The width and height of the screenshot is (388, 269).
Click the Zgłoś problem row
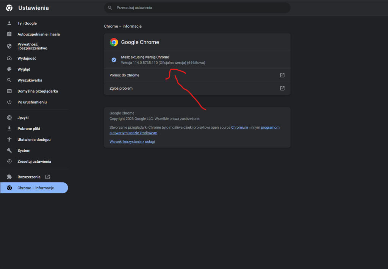click(197, 88)
